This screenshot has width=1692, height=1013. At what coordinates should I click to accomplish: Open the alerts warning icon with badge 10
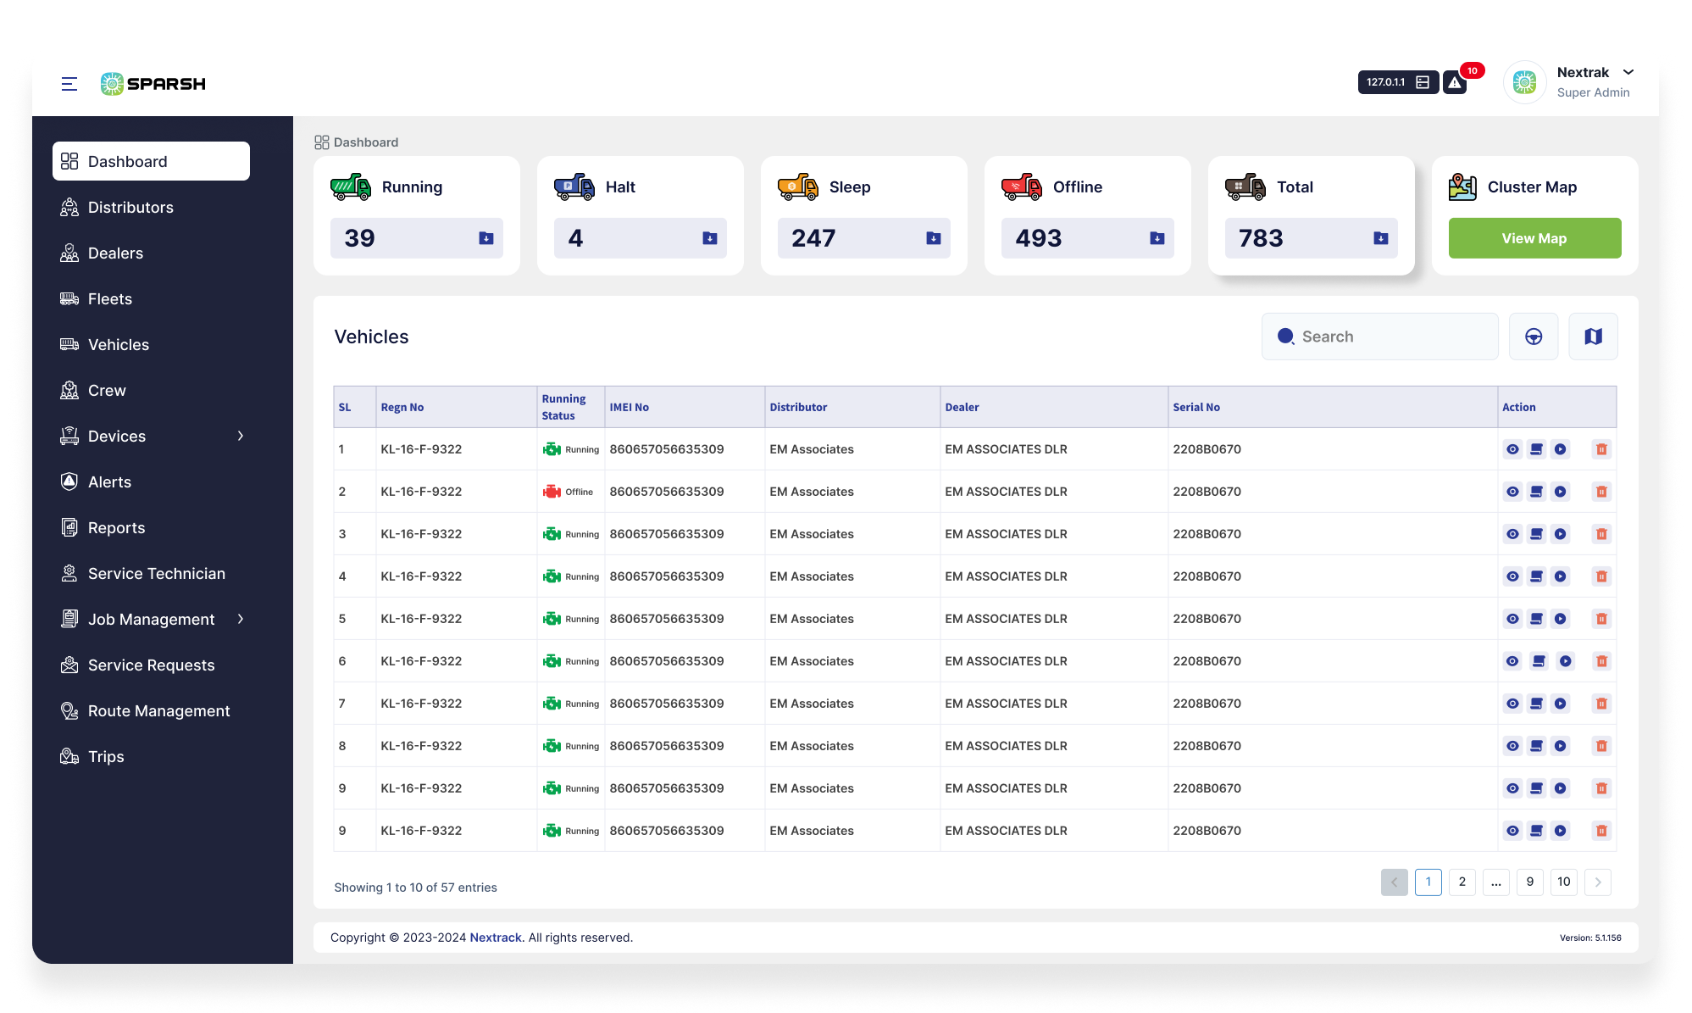pos(1455,82)
